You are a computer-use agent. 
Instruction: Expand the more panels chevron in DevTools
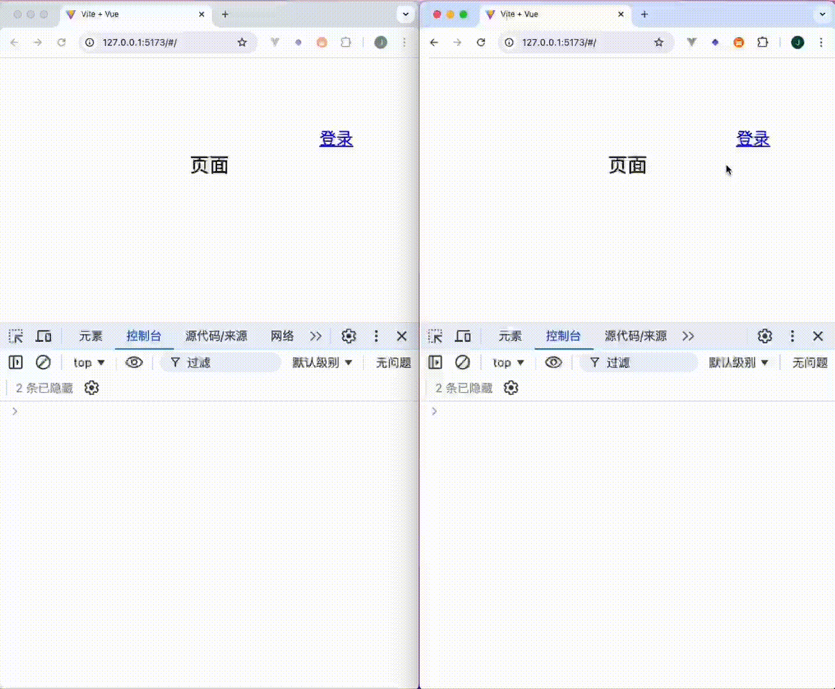(x=315, y=336)
